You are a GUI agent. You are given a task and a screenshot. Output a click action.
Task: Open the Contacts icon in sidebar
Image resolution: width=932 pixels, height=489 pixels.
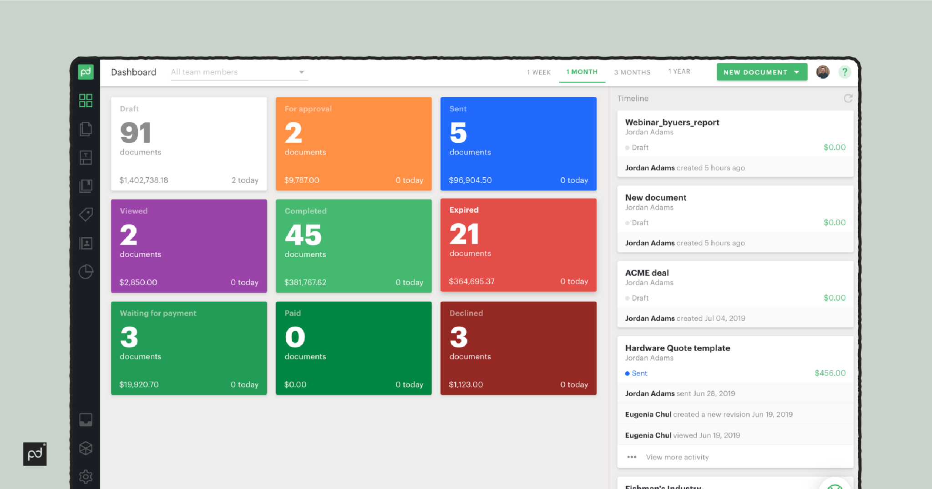(86, 243)
